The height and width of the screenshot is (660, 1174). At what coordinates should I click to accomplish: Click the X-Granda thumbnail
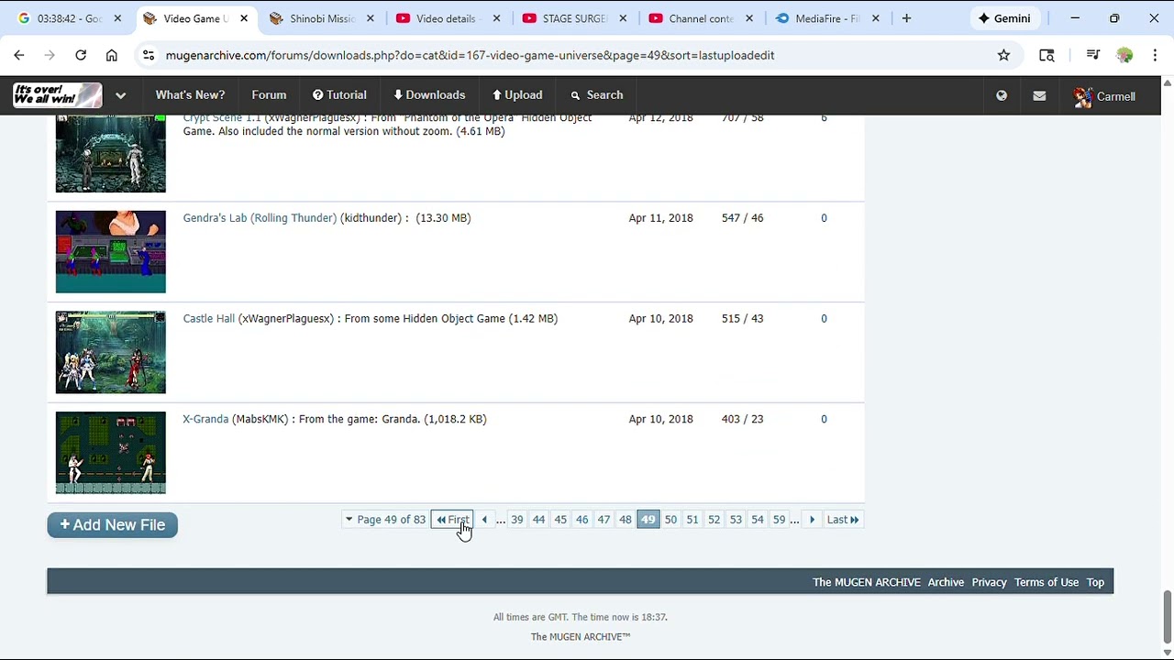[111, 453]
